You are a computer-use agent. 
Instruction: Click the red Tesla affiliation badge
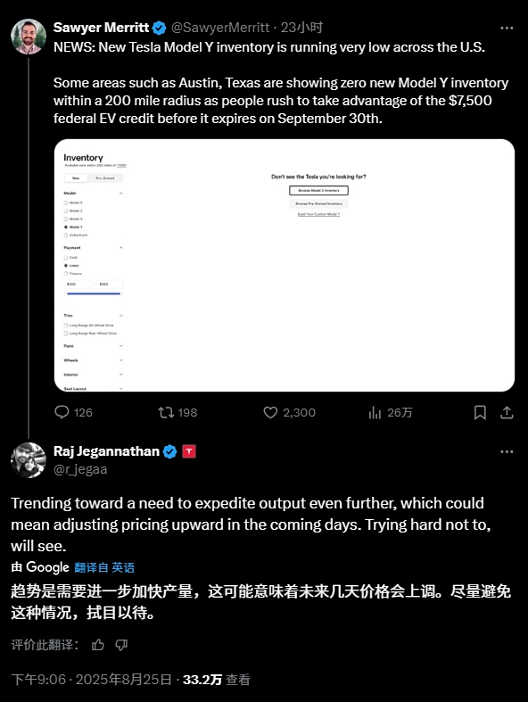click(189, 451)
